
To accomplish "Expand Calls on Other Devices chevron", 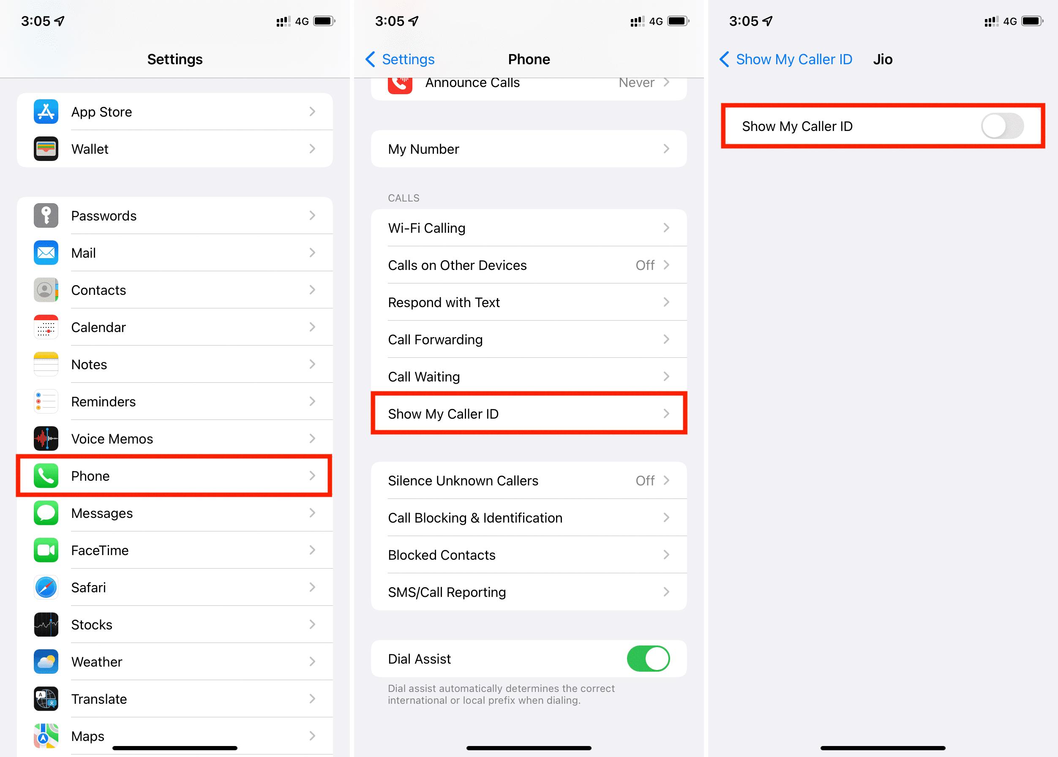I will (x=666, y=265).
